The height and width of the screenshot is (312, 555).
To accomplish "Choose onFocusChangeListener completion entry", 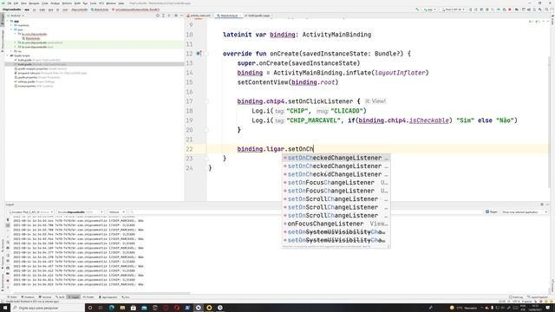I will pyautogui.click(x=336, y=224).
